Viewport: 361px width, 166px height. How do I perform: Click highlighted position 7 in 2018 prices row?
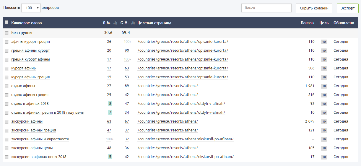click(x=110, y=113)
